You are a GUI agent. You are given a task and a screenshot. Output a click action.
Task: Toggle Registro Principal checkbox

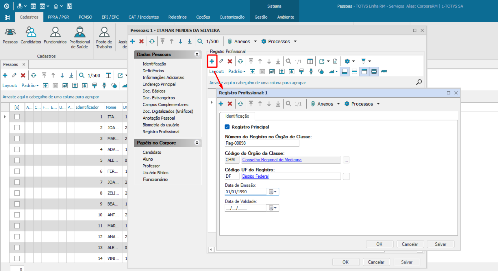point(227,127)
